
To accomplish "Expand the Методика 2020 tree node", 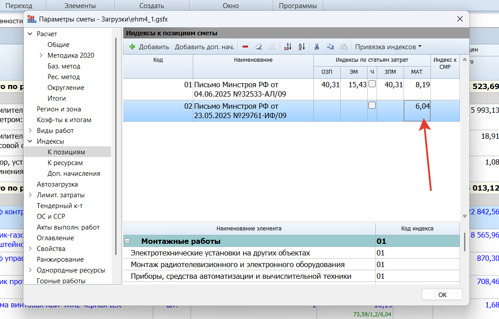I will coord(41,55).
